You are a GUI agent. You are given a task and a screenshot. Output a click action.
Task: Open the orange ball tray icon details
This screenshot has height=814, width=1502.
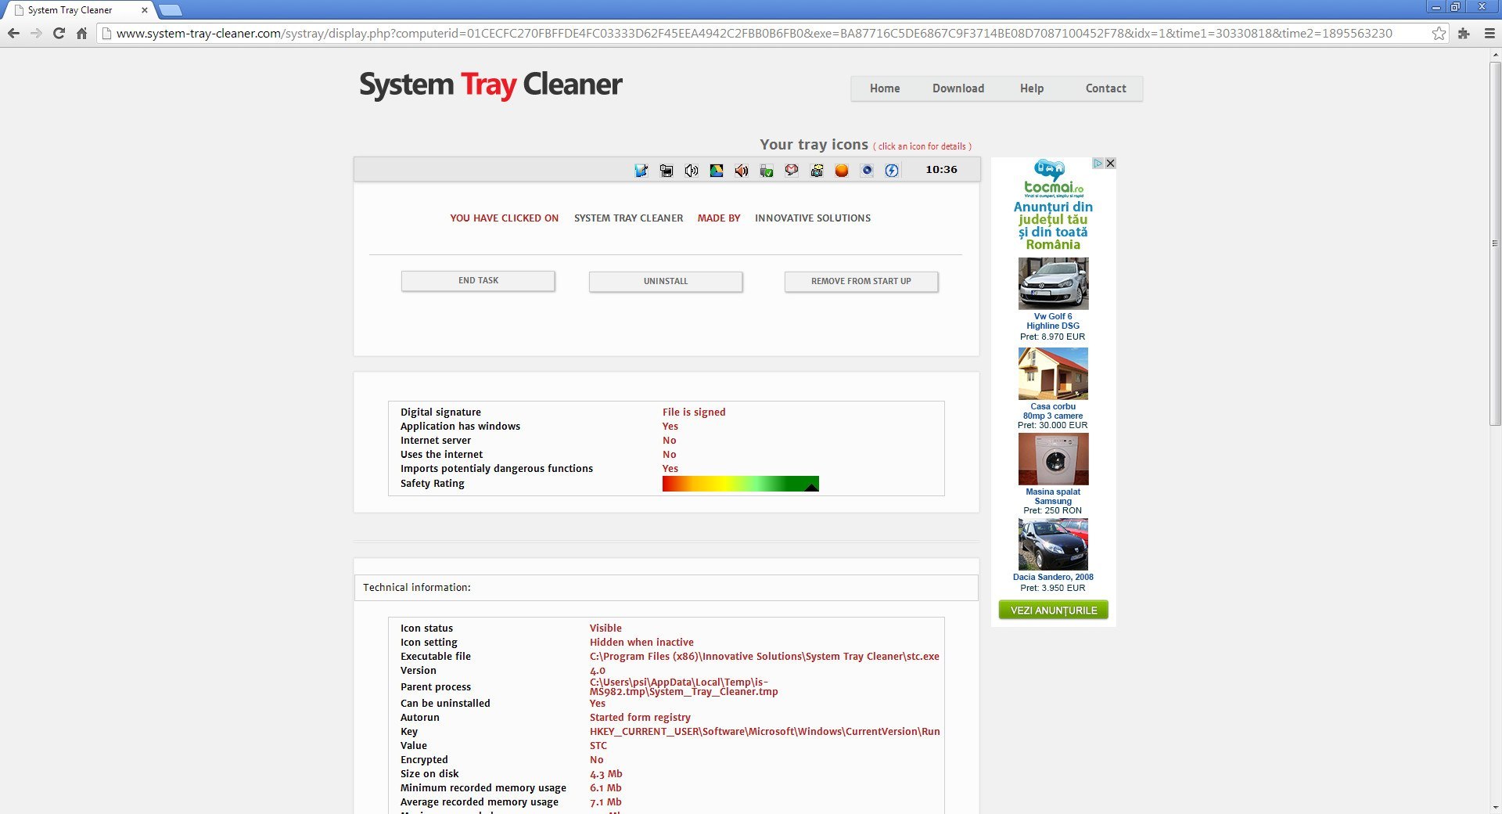(841, 170)
